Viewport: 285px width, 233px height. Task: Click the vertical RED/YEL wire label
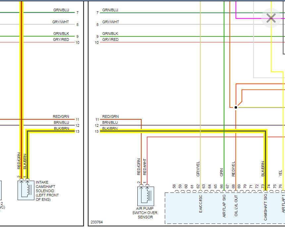click(233, 169)
